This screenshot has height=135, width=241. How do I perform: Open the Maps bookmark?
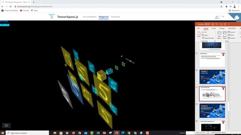34,10
